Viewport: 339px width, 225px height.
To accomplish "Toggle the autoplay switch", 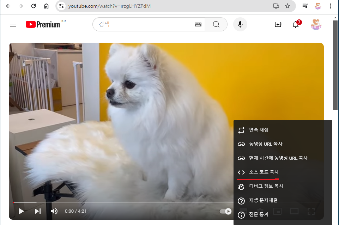I will coord(225,211).
